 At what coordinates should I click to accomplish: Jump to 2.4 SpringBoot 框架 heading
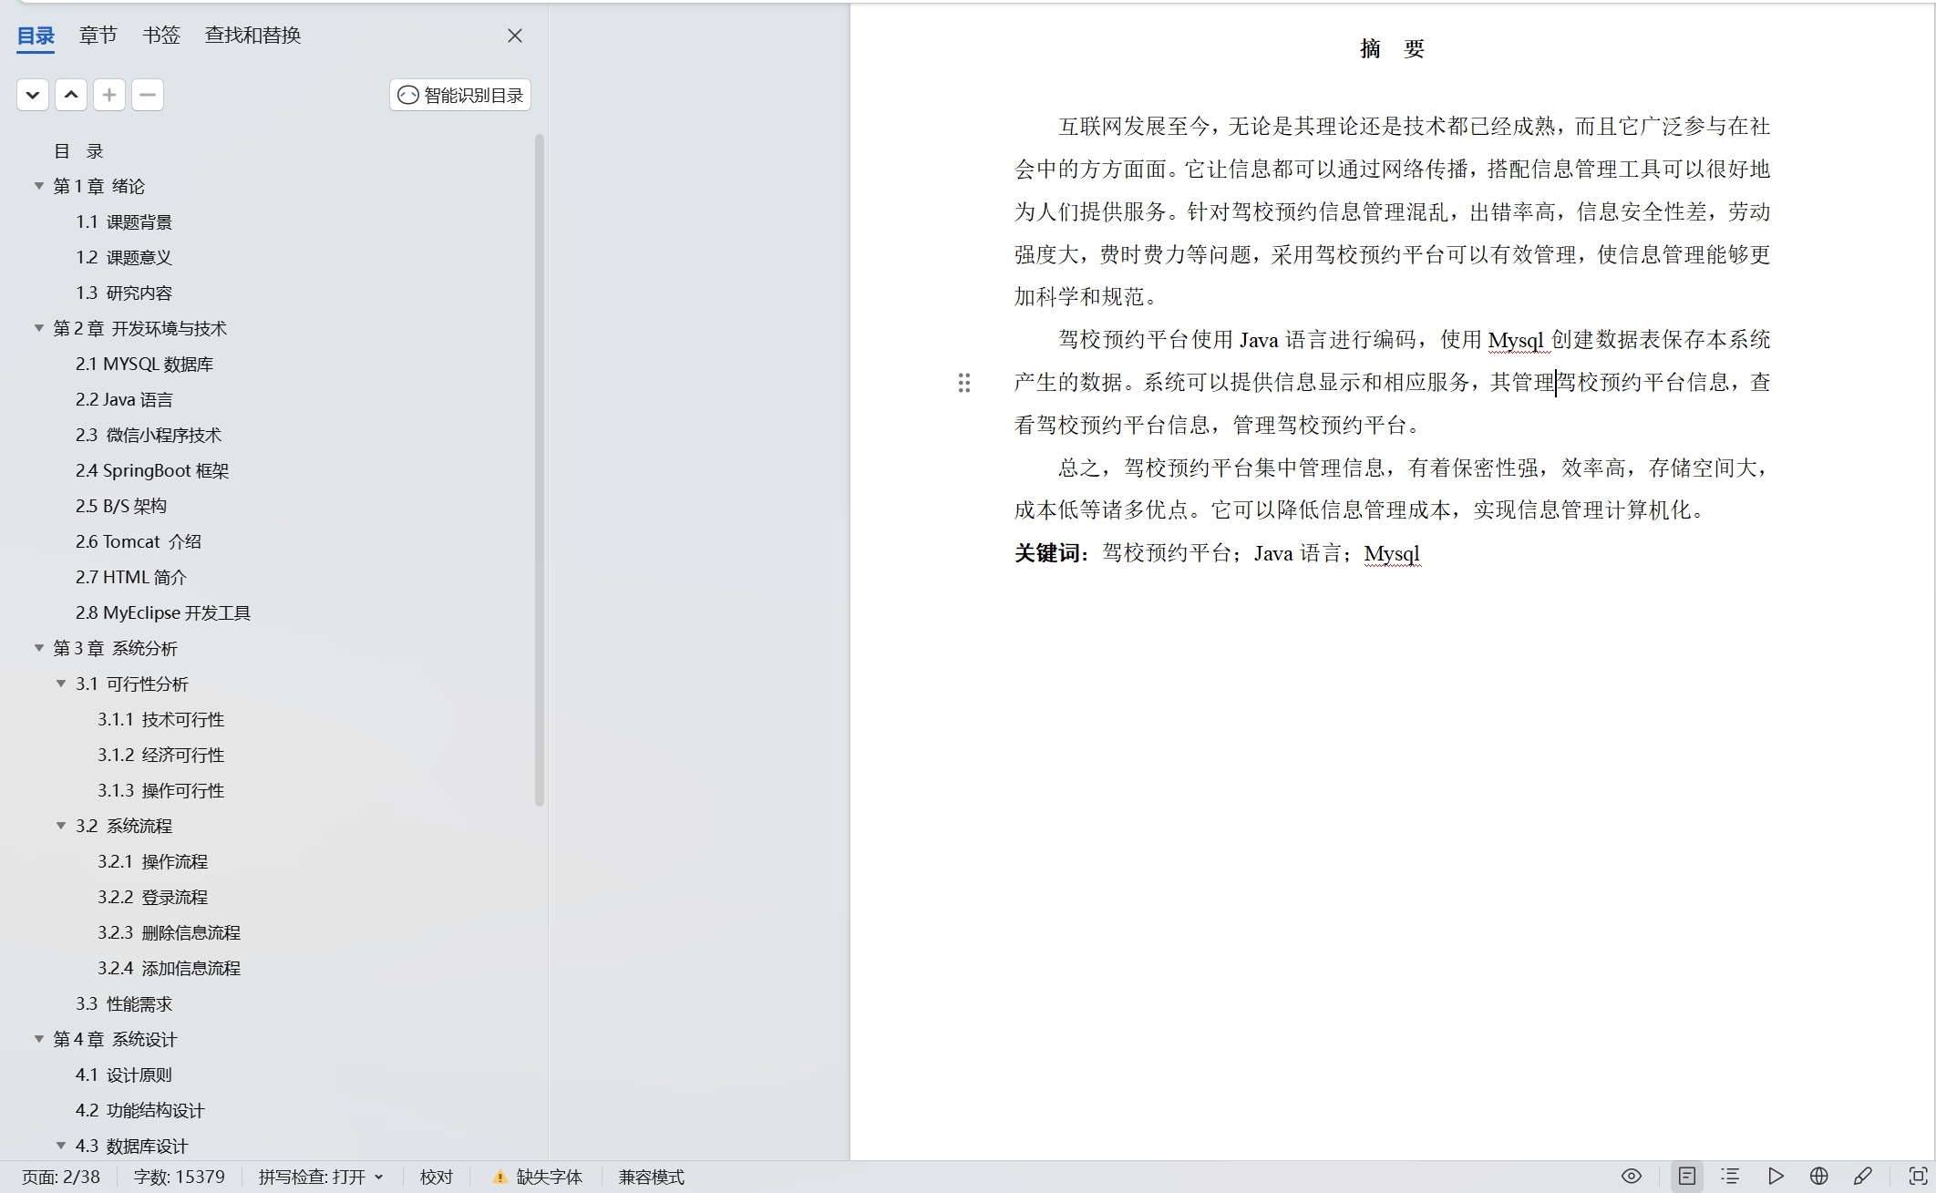click(x=152, y=470)
